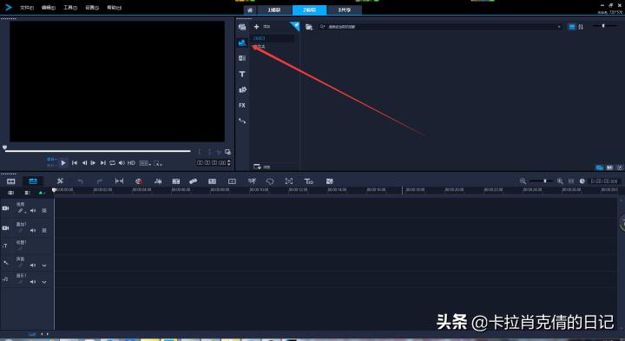Viewport: 625px width, 341px height.
Task: Open the Tools menu
Action: point(70,8)
